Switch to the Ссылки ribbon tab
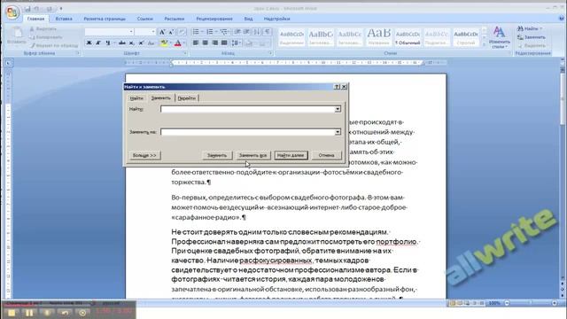 (144, 19)
